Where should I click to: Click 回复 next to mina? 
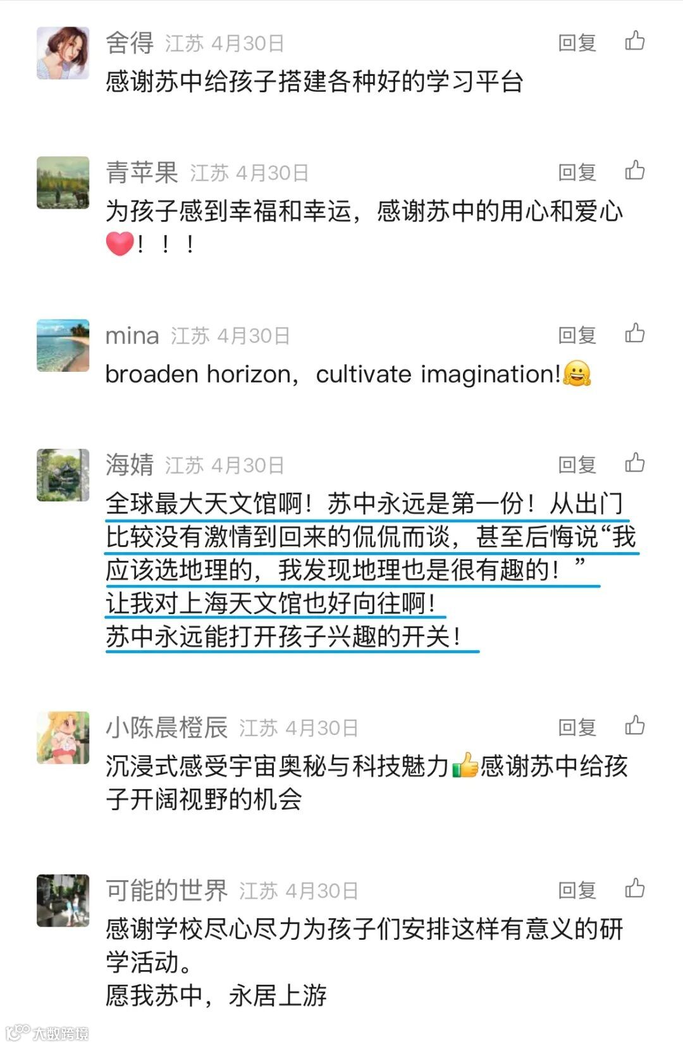coord(577,335)
